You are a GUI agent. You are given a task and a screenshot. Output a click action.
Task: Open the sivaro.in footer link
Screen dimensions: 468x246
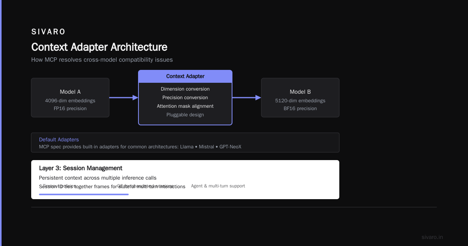(432, 237)
